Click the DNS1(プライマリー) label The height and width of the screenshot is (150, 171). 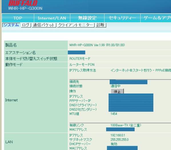click(x=83, y=105)
